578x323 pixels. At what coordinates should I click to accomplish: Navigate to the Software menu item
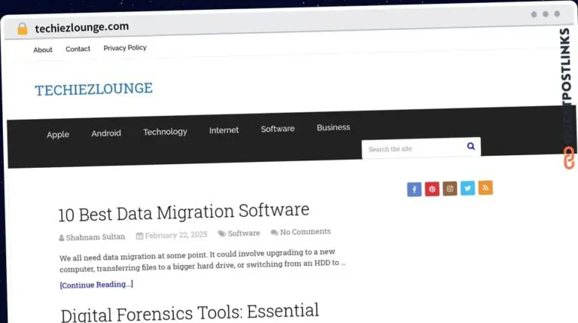tap(278, 129)
